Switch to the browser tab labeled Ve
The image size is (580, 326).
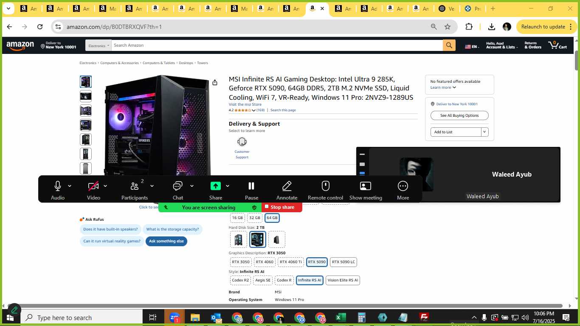pyautogui.click(x=446, y=8)
